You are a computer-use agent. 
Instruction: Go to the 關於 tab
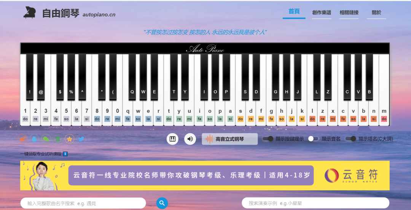point(376,13)
